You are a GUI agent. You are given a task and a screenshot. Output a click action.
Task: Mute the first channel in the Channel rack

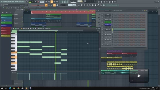[x=97, y=14]
